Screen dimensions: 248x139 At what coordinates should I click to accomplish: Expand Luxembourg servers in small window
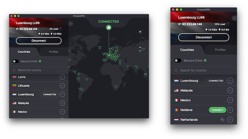coord(230,81)
